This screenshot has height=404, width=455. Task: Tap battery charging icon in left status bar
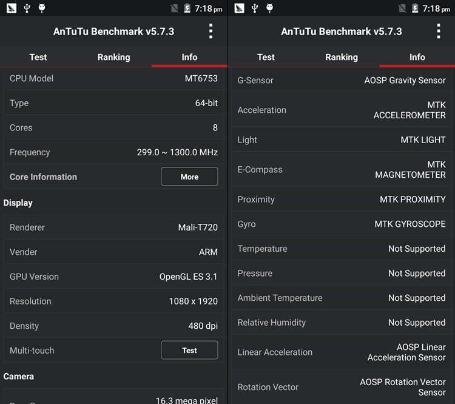pyautogui.click(x=187, y=8)
